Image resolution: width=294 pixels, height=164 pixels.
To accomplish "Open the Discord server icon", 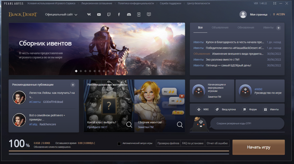I will coord(129,14).
